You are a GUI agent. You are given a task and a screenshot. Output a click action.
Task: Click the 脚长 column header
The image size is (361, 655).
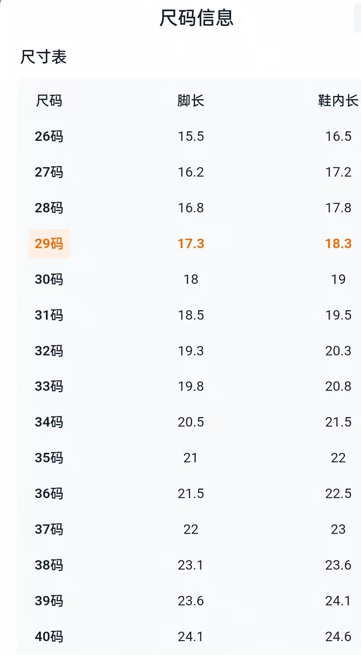191,101
